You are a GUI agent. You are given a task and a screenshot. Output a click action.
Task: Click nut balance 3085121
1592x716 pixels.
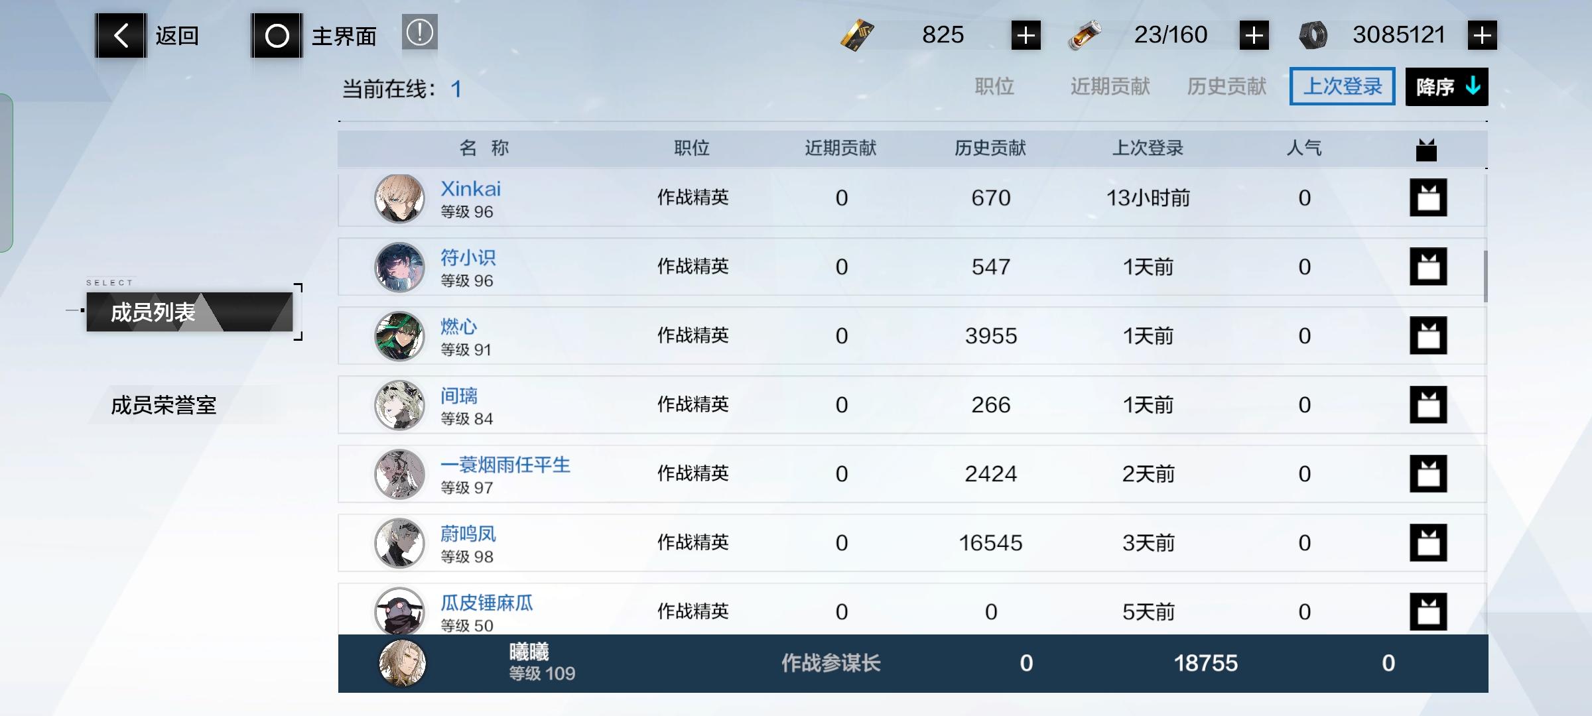(x=1399, y=34)
